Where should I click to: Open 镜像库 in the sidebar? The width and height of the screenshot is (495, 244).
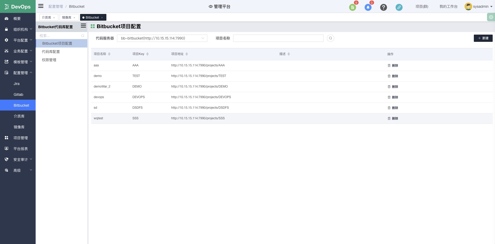point(18,127)
